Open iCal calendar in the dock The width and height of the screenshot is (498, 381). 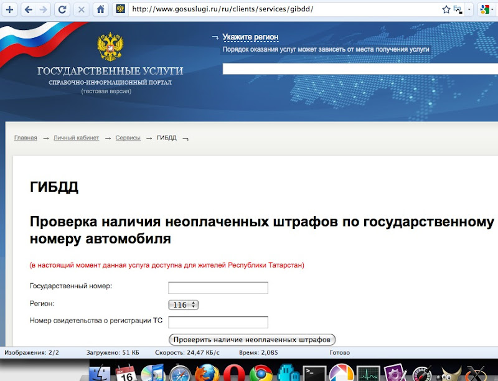[126, 373]
